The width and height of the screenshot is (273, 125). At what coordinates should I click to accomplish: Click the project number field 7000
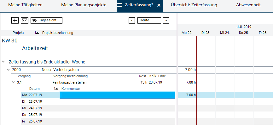(26, 70)
